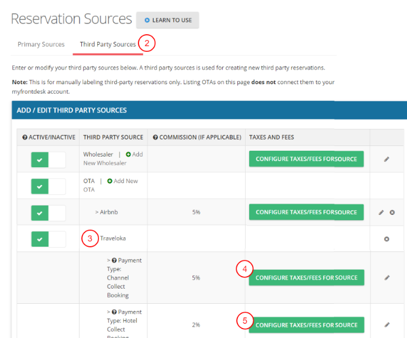Open the Third Party Sources tab

click(108, 45)
